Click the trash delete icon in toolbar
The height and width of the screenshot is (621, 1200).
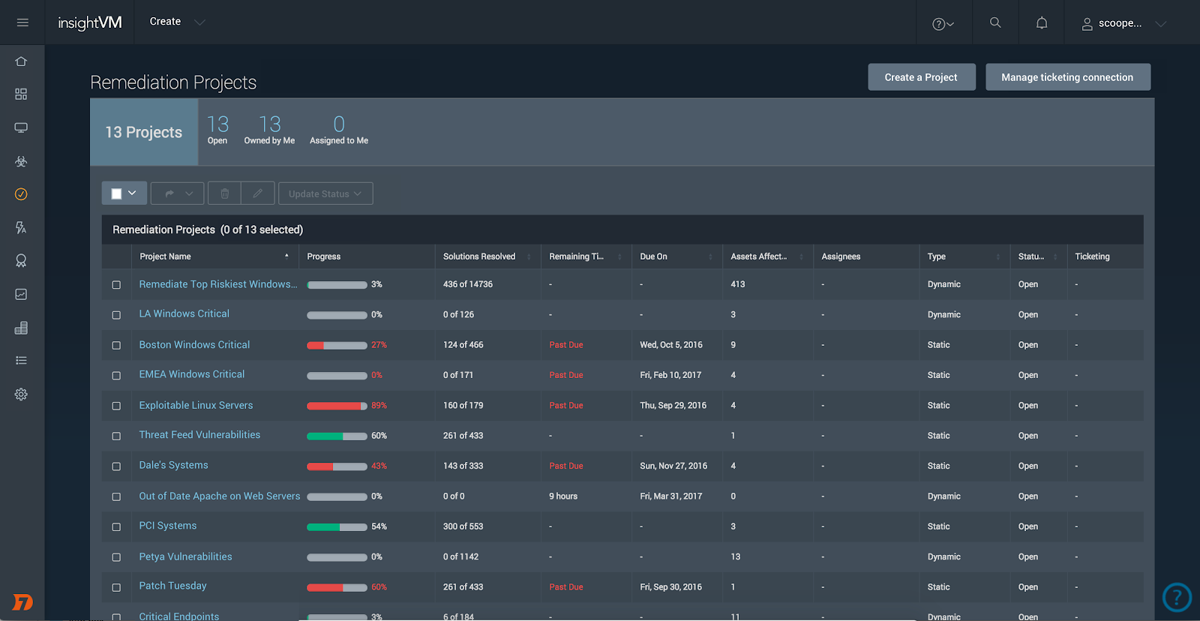(x=224, y=193)
